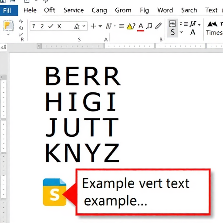Open the Service ribbon tab
The width and height of the screenshot is (223, 223).
[74, 10]
